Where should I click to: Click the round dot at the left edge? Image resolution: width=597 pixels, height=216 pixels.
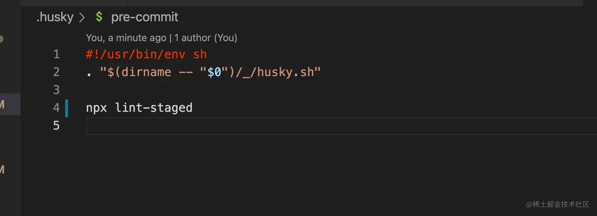(x=2, y=39)
